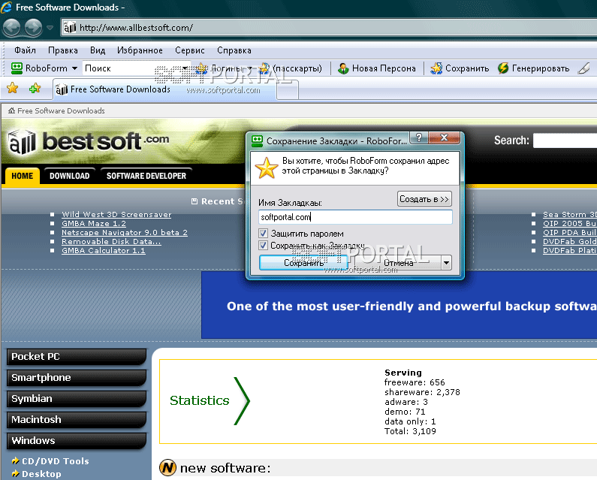Toggle the Сохранить как Закладку checkbox
The height and width of the screenshot is (480, 597).
[x=263, y=246]
